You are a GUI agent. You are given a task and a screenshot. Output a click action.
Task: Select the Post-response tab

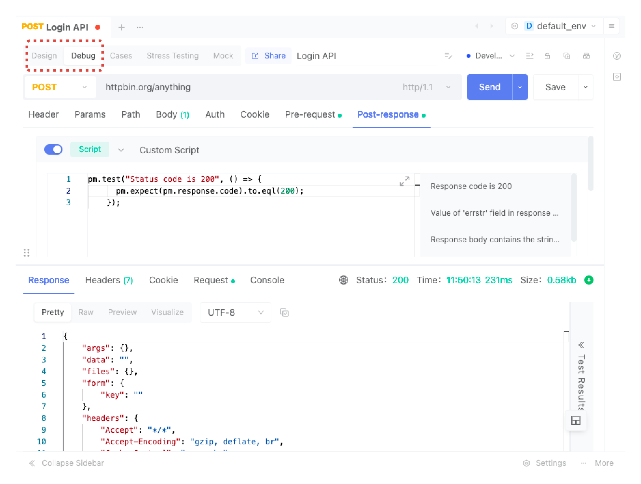coord(391,115)
